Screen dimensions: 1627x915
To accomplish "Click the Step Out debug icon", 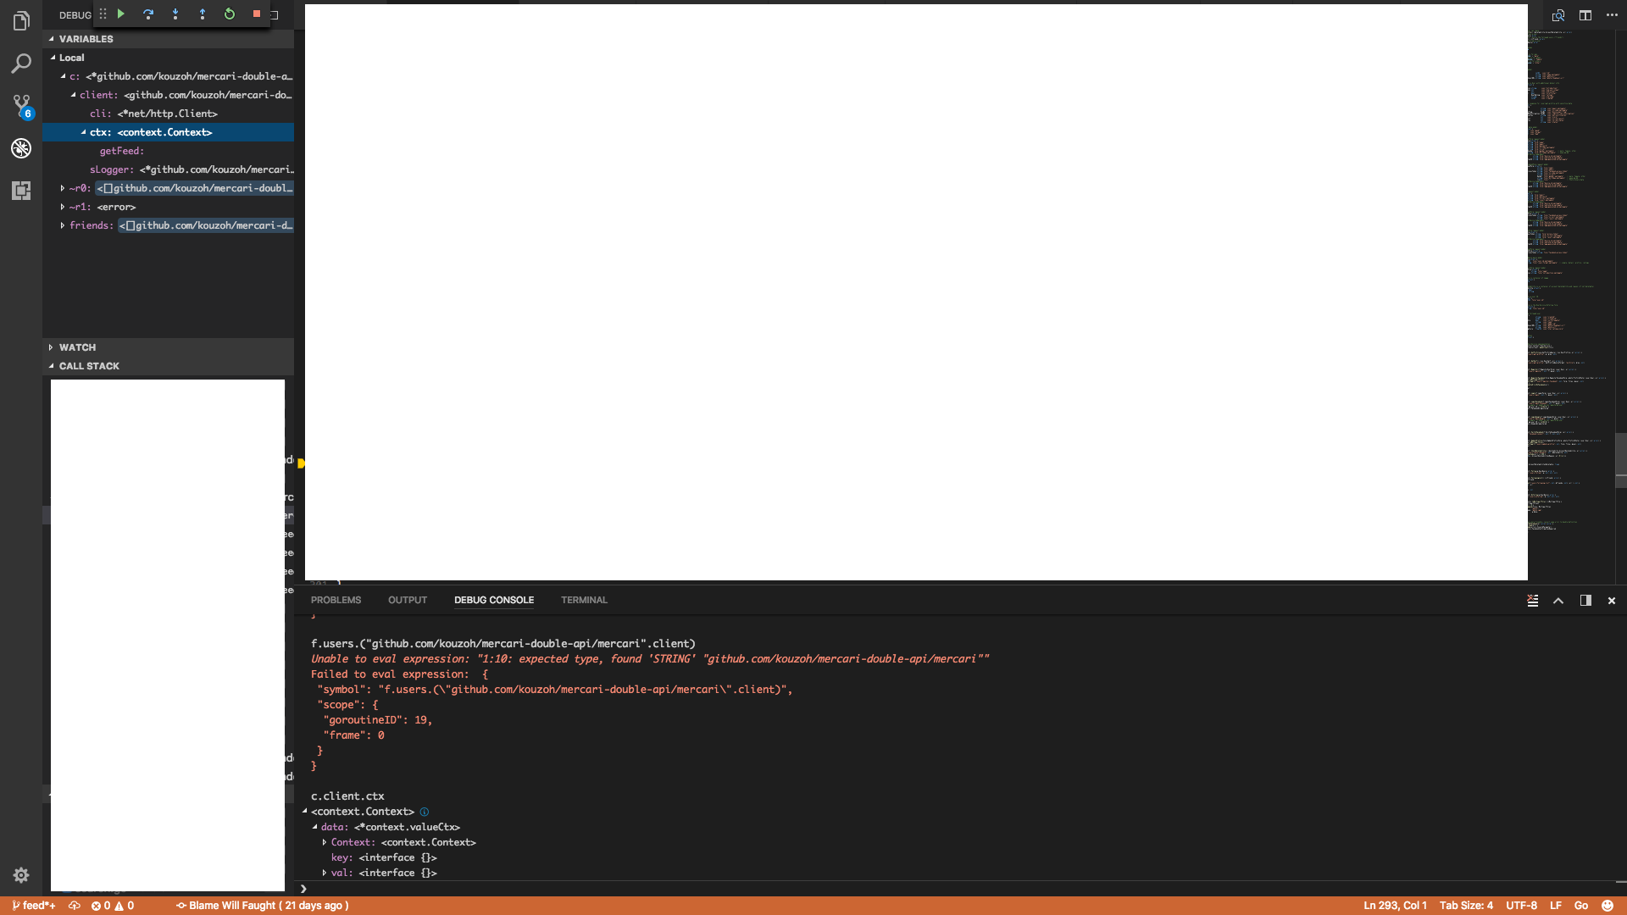I will [203, 14].
